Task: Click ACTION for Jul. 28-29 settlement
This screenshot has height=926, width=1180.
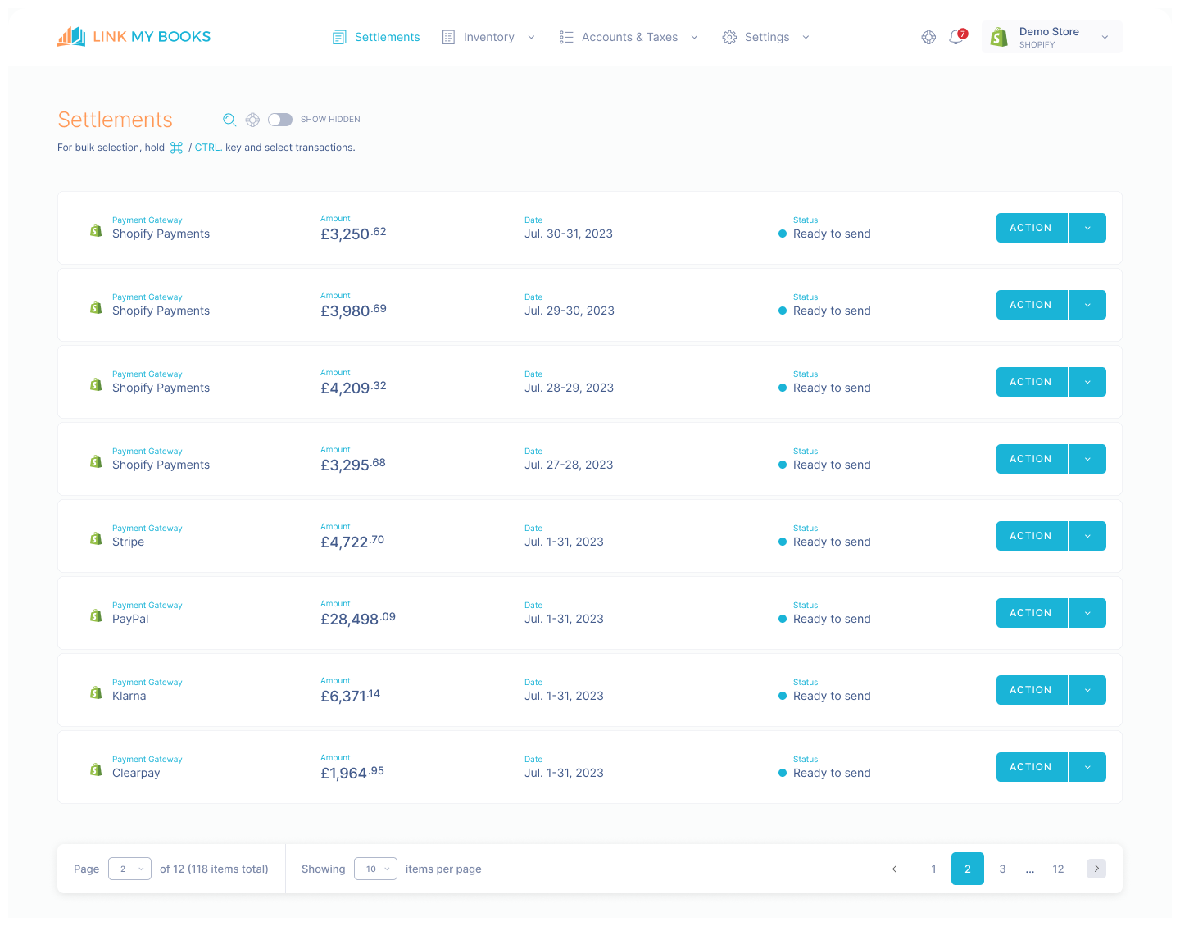Action: click(1032, 382)
